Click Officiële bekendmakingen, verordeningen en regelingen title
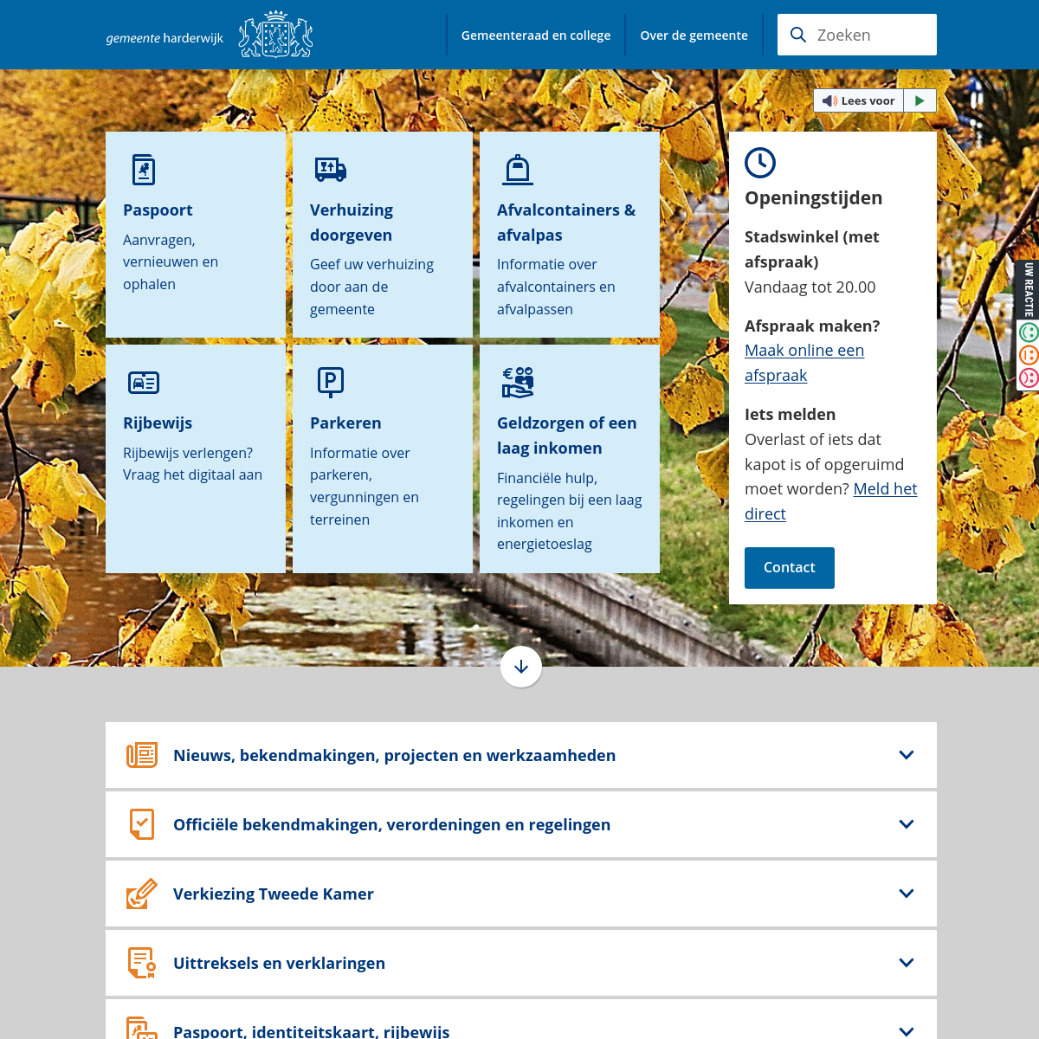The height and width of the screenshot is (1039, 1039). pyautogui.click(x=392, y=824)
